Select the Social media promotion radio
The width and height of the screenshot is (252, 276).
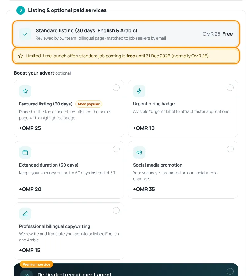coord(230,149)
